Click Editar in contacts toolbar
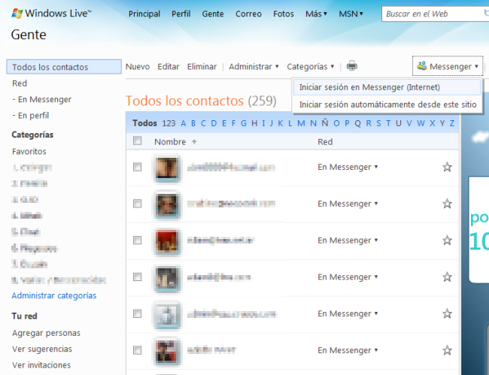Screen dimensions: 489x375 [168, 67]
